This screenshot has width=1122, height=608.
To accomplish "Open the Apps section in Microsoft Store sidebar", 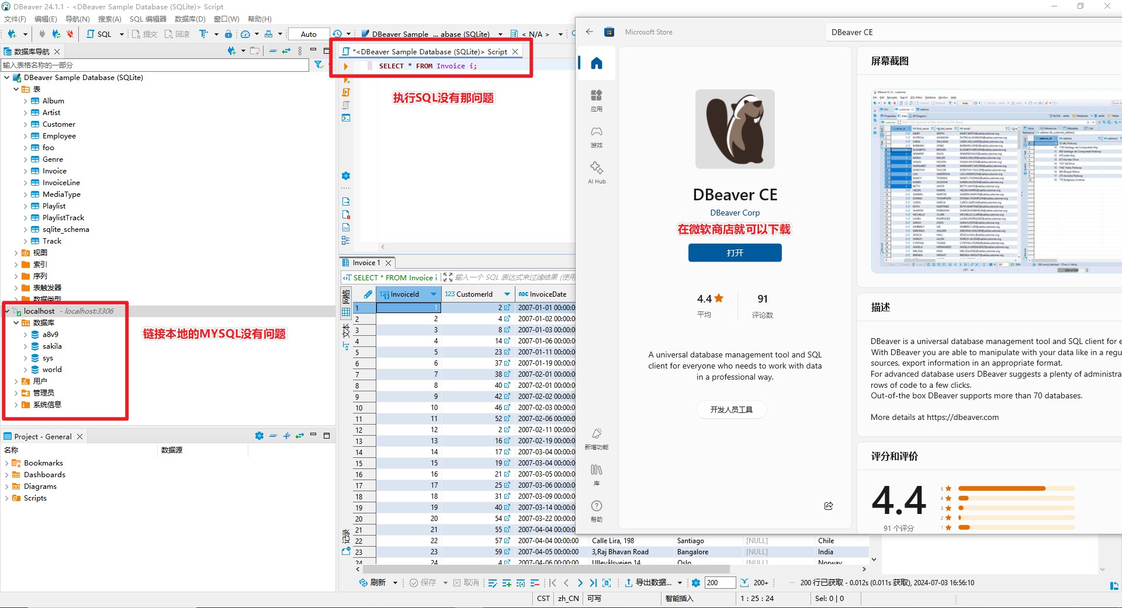I will (596, 100).
